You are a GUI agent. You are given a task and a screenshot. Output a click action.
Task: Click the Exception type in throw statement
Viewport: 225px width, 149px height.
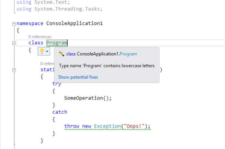(x=107, y=126)
